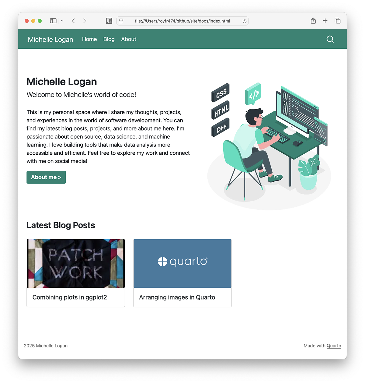Viewport: 365px width, 383px height.
Task: Expand the sidebar tab group dropdown chevron
Action: pyautogui.click(x=62, y=21)
